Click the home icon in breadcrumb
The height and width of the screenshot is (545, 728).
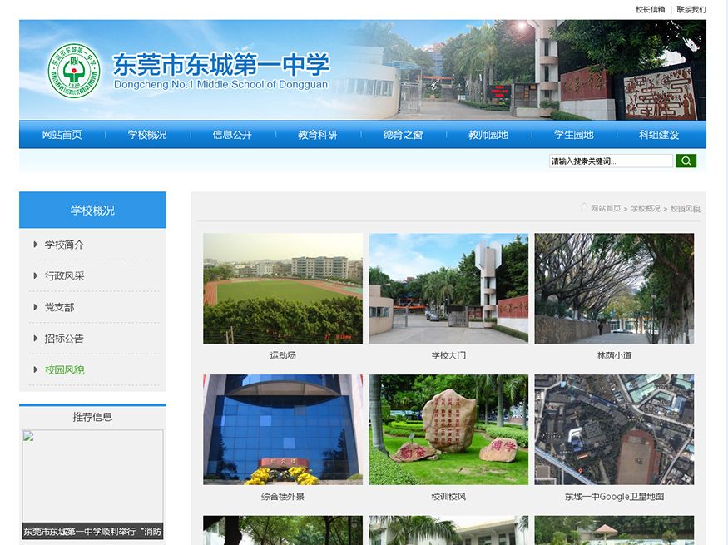(x=584, y=207)
